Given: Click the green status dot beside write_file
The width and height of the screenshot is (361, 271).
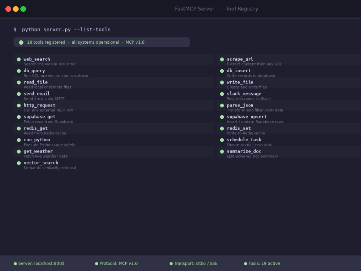Looking at the screenshot, I should tap(222, 82).
